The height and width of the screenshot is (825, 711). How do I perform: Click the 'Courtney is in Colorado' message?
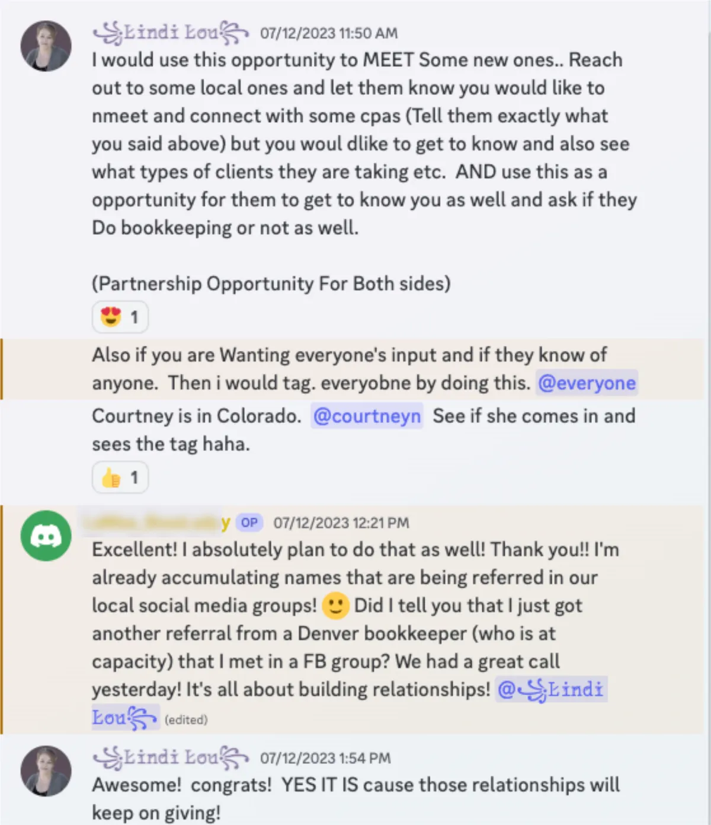363,430
